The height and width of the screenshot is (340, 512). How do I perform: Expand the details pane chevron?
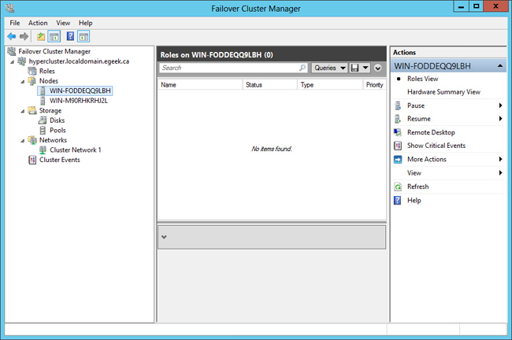[x=164, y=237]
